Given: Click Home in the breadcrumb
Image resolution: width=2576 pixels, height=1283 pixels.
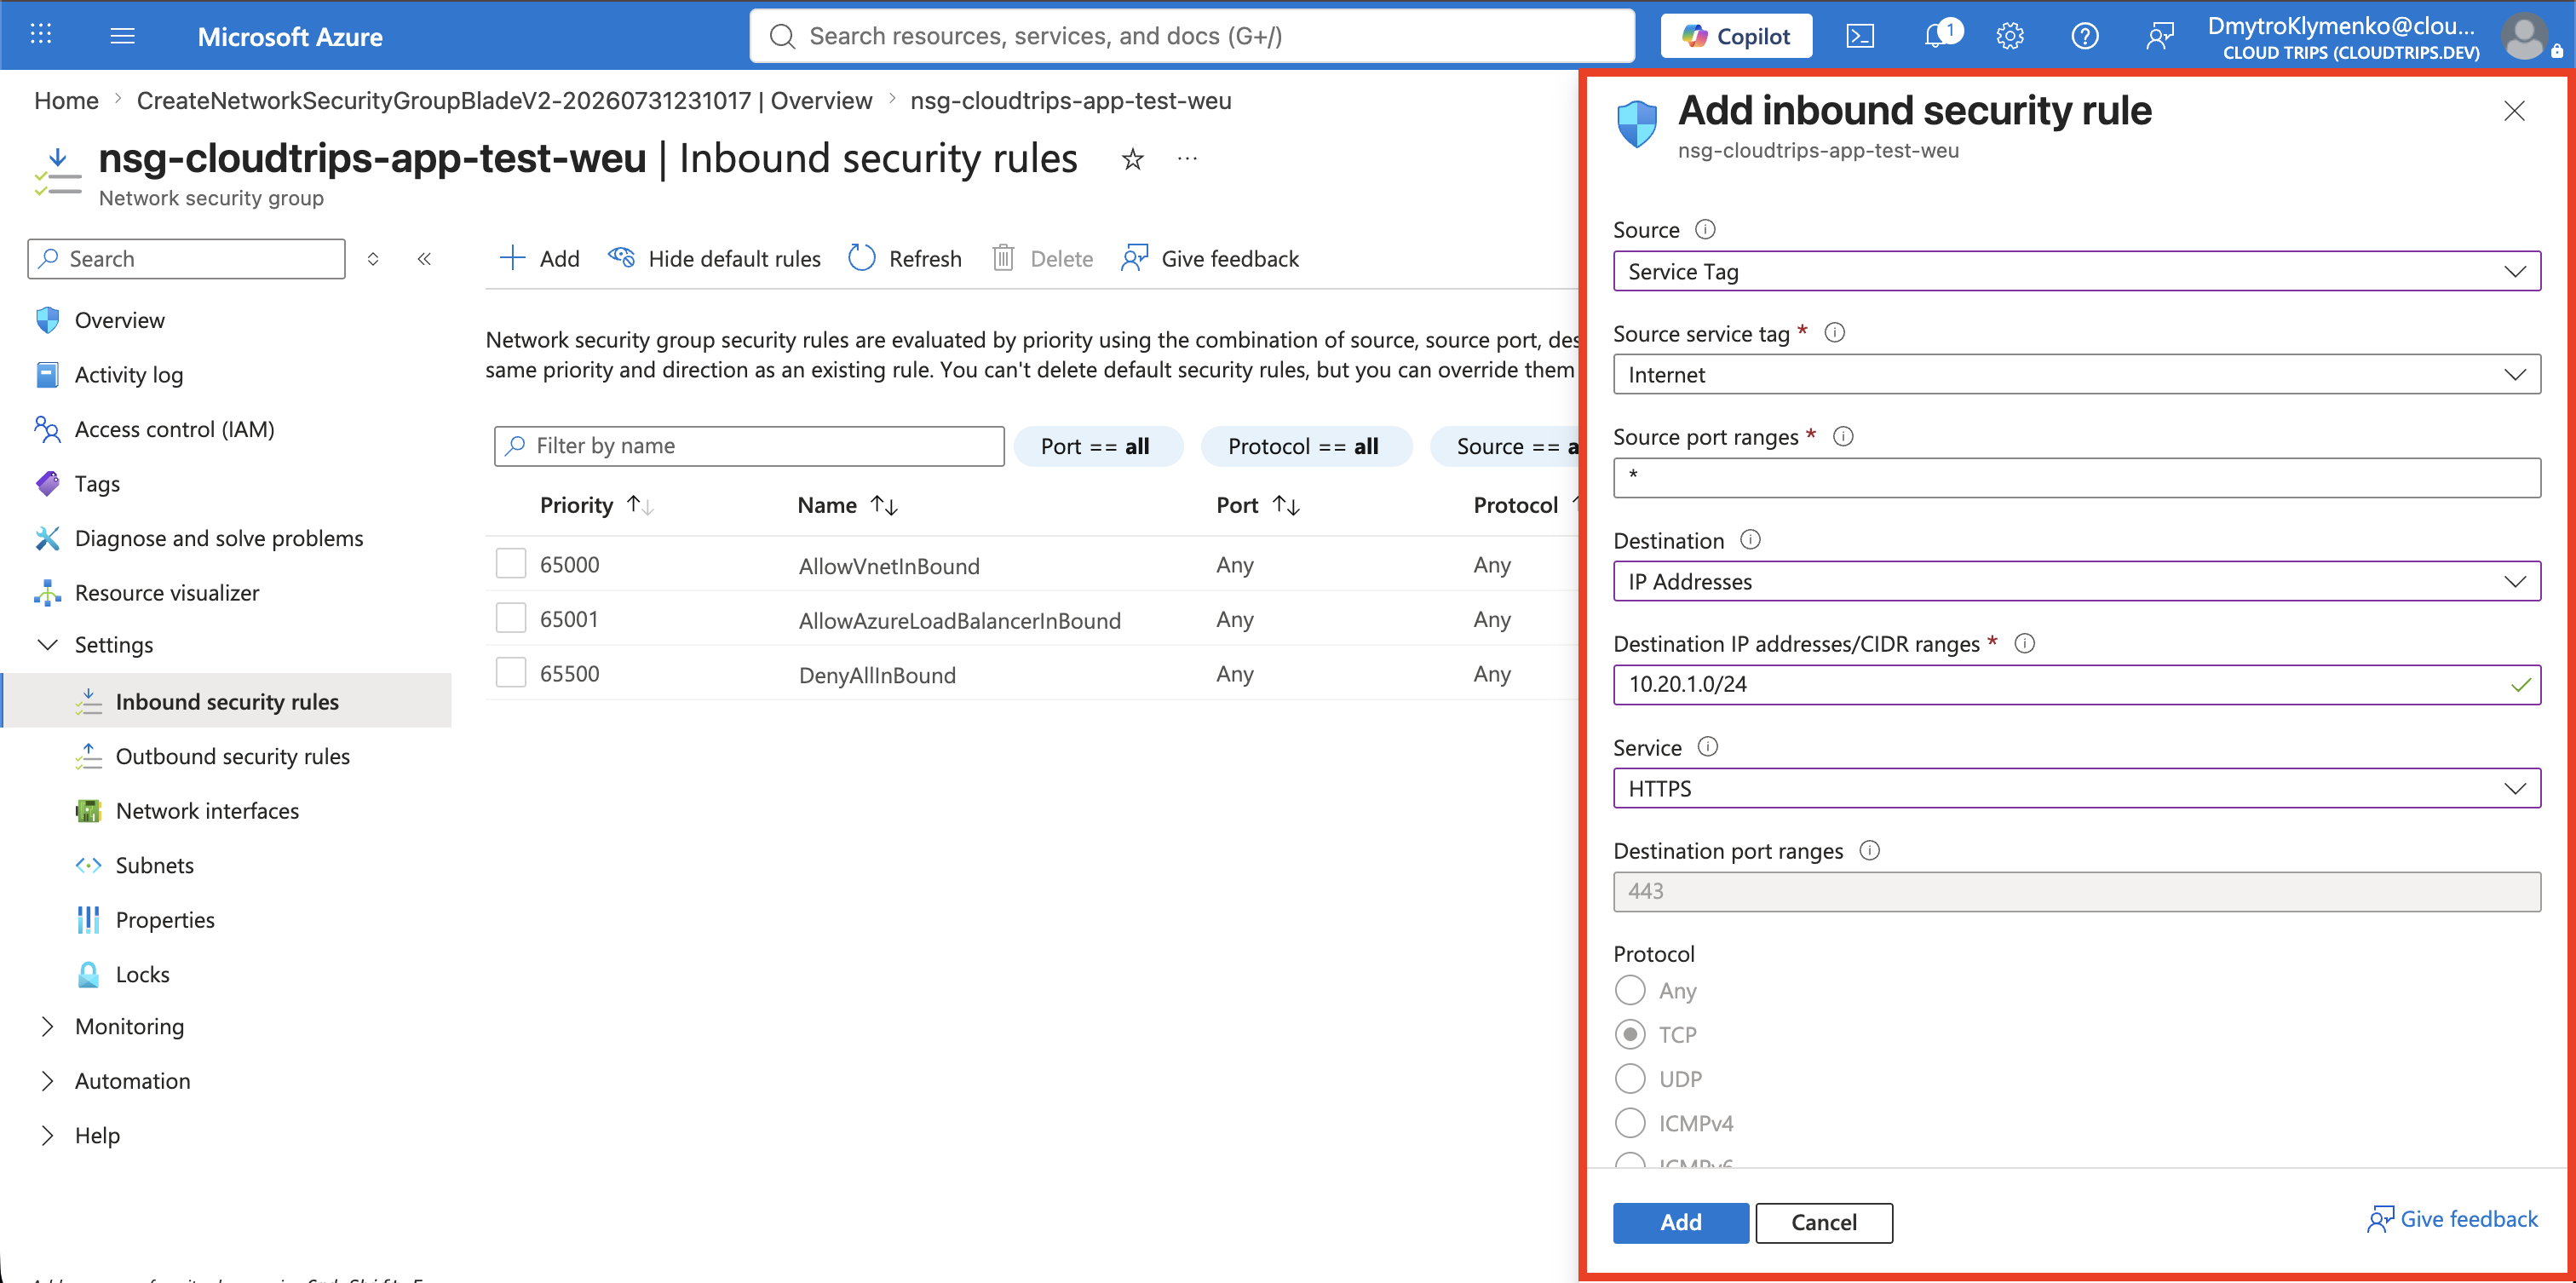Looking at the screenshot, I should click(66, 100).
